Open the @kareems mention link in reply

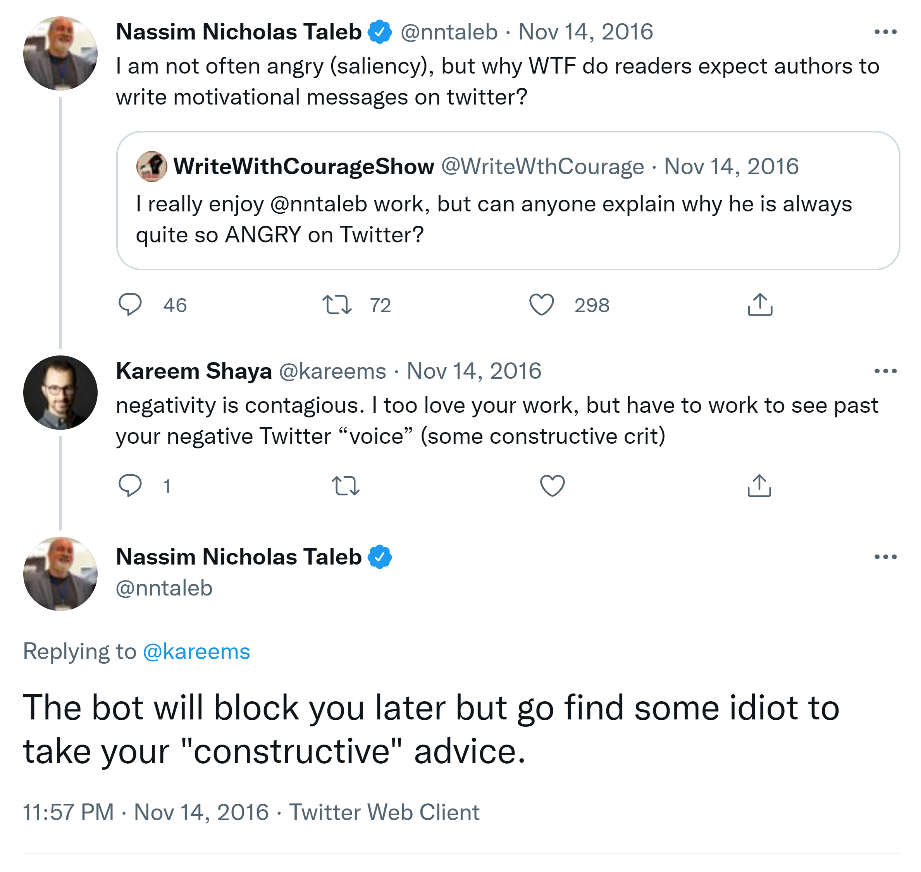point(196,651)
